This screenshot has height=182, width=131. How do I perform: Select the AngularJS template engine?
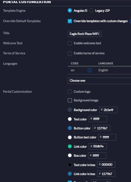(70, 11)
